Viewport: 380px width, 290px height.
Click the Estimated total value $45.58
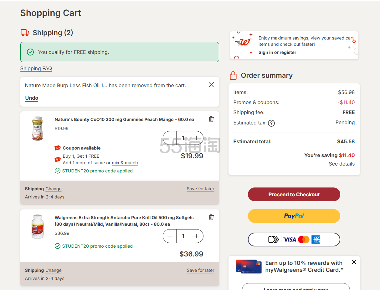coord(346,141)
